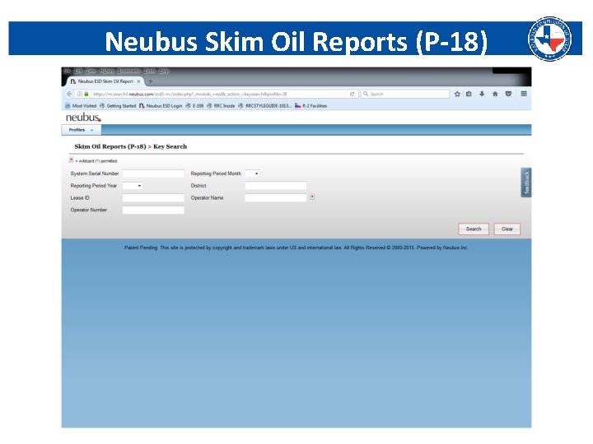
Task: Click the Clear button
Action: coord(507,229)
